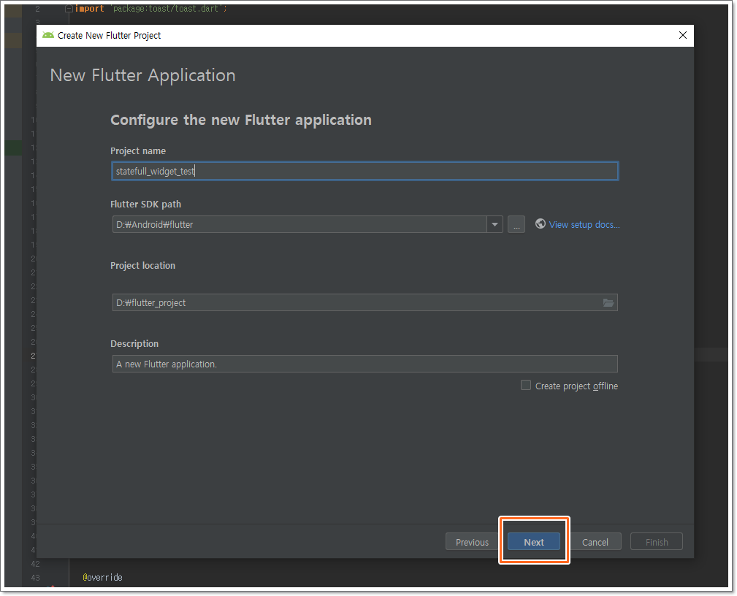This screenshot has width=737, height=596.
Task: Click the globe icon beside setup docs
Action: tap(541, 223)
